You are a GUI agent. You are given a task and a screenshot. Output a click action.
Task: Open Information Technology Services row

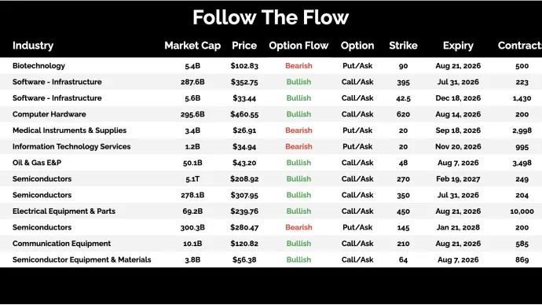point(271,147)
